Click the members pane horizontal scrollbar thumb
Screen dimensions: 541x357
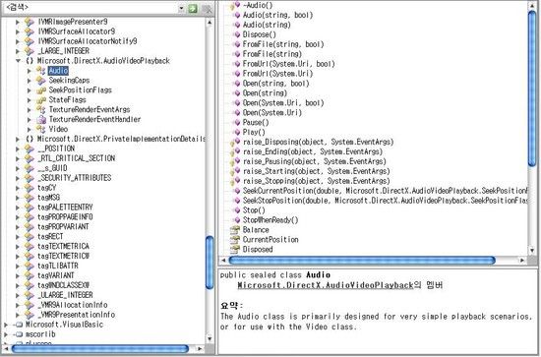[362, 261]
